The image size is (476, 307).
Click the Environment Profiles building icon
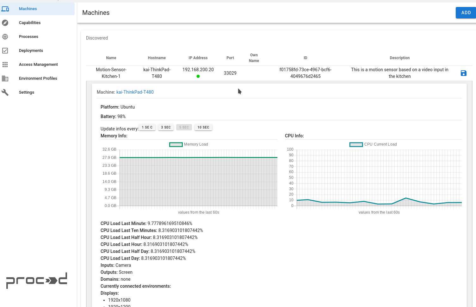[5, 78]
